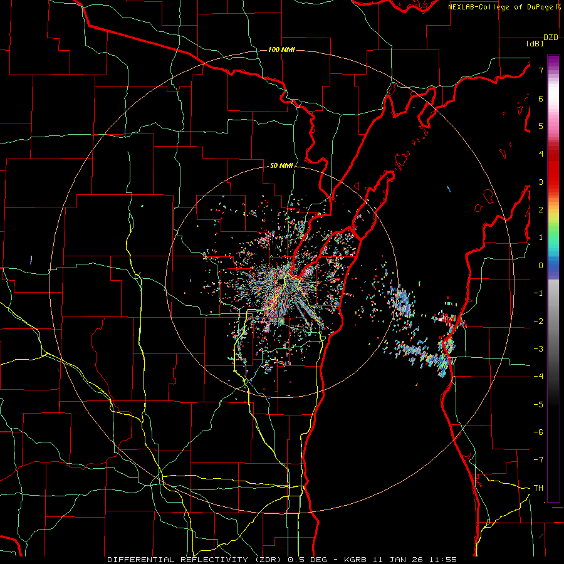Click the word REFLECTIVITY in the caption
564x564 pixels.
click(x=214, y=560)
